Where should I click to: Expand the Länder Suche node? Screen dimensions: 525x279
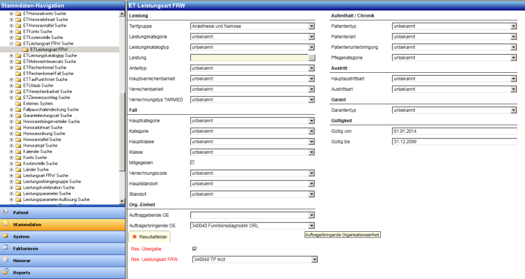point(12,169)
